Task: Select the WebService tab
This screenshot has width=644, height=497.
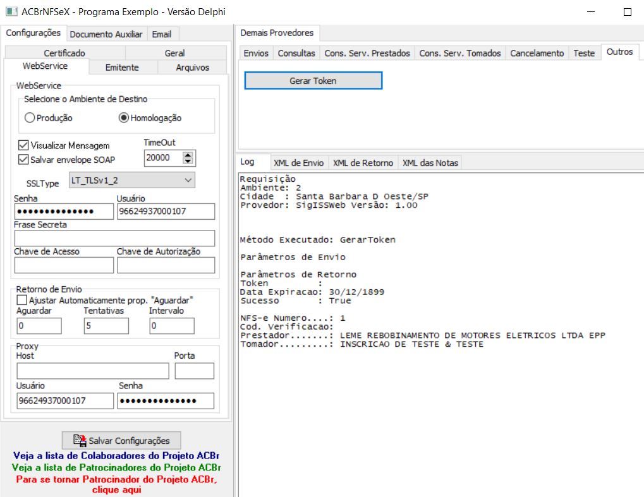Action: [x=45, y=66]
